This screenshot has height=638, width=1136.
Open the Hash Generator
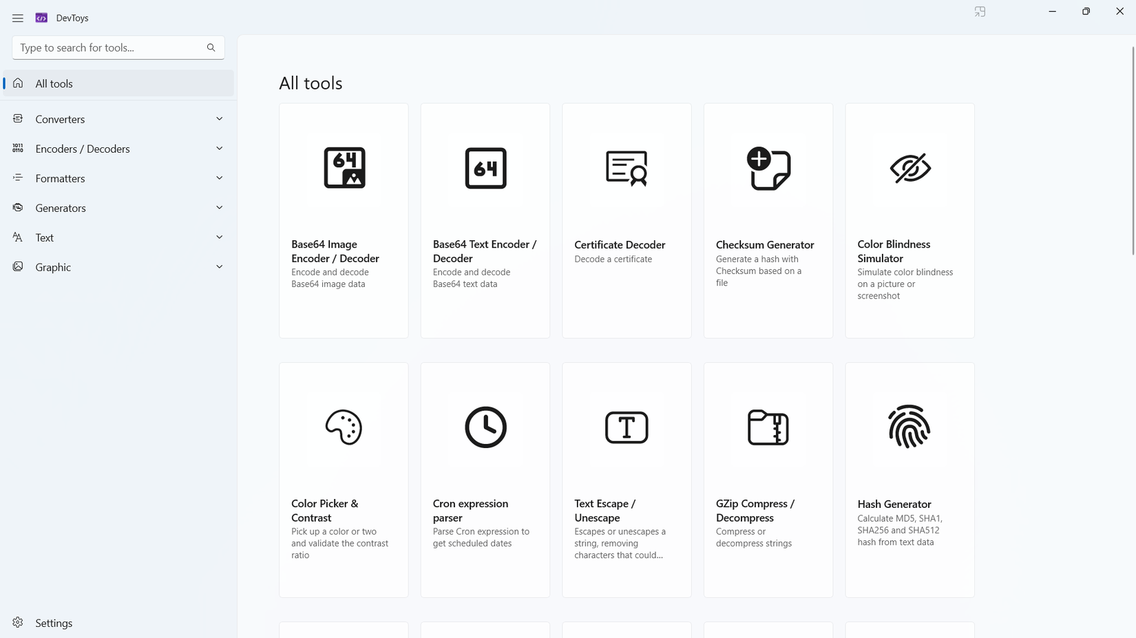[909, 480]
